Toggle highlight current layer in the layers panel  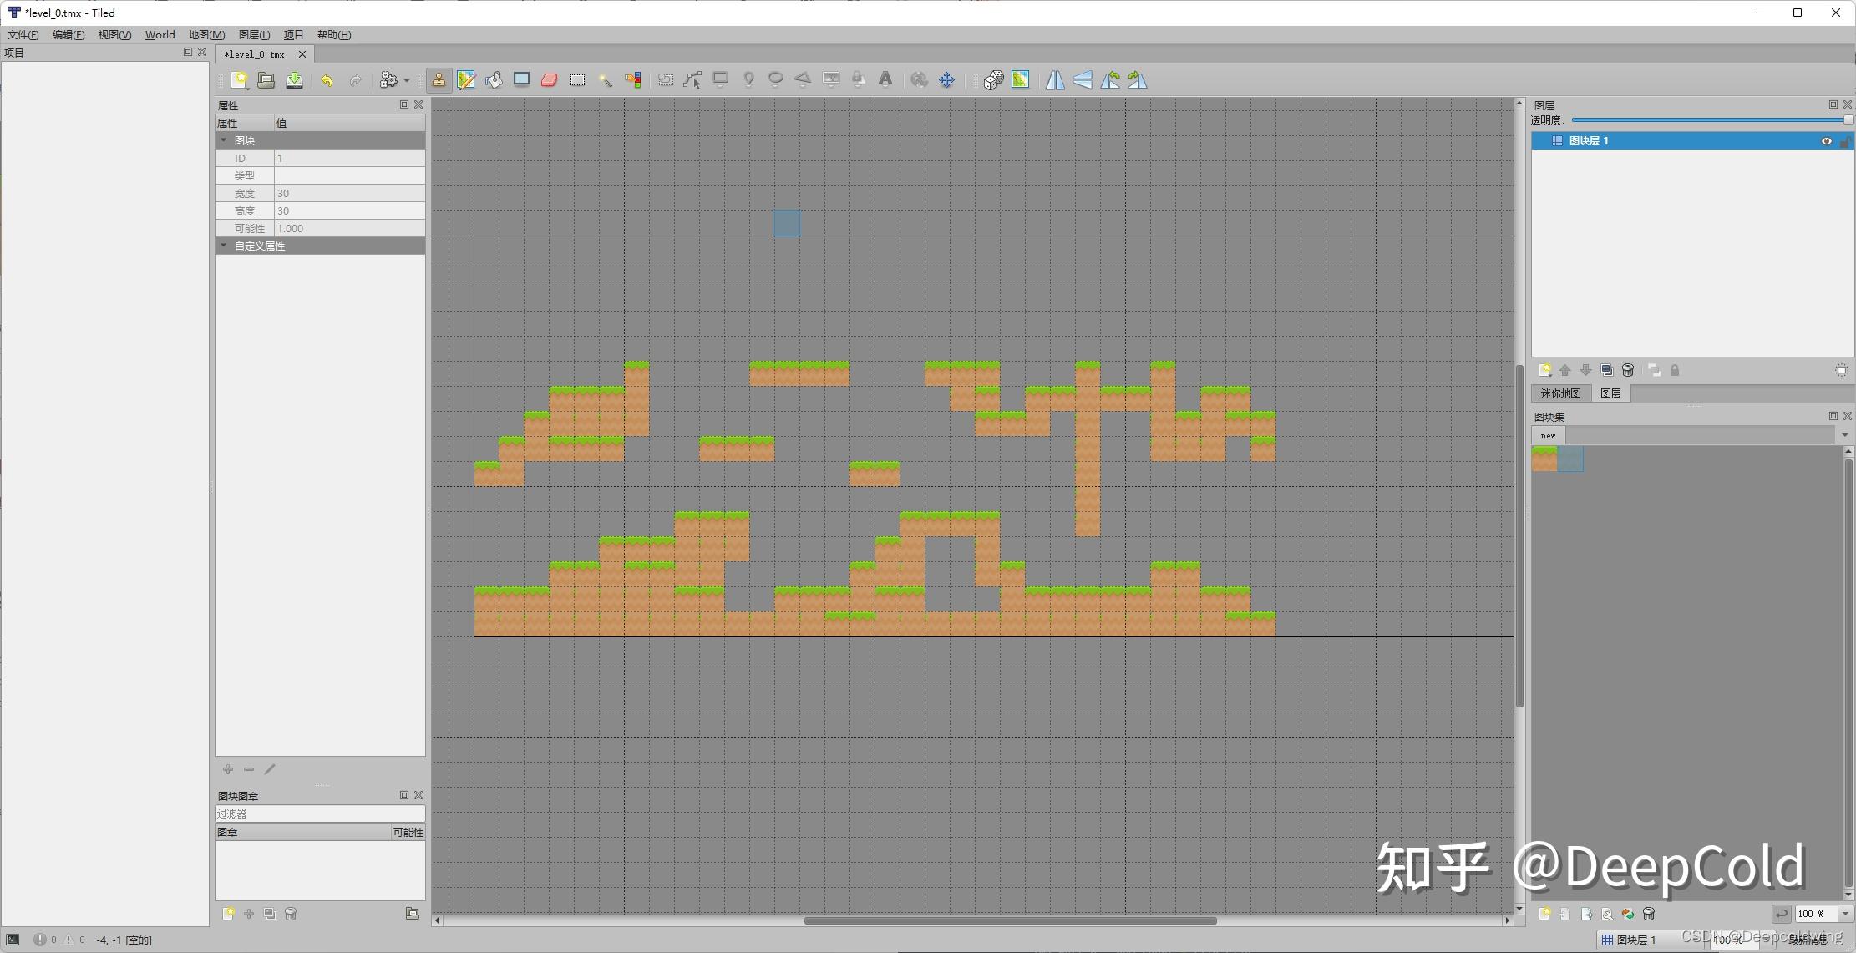[1842, 370]
